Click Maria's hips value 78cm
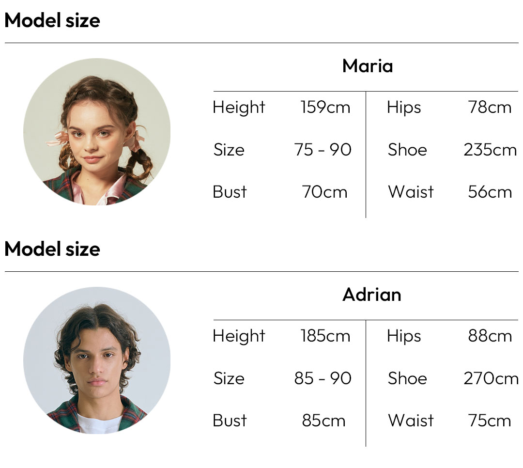The height and width of the screenshot is (468, 523). [490, 107]
